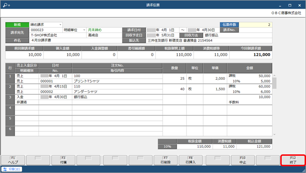This screenshot has width=306, height=173.
Task: Open the 明細単位 dropdown arrow
Action: click(84, 30)
